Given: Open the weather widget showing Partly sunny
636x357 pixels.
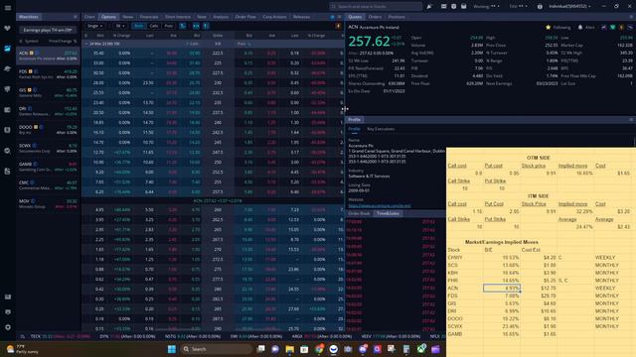Looking at the screenshot, I should (x=22, y=349).
